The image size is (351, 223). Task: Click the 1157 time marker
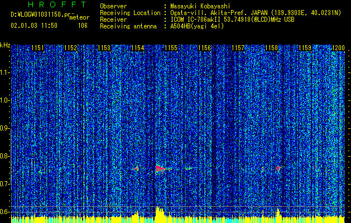click(x=238, y=48)
